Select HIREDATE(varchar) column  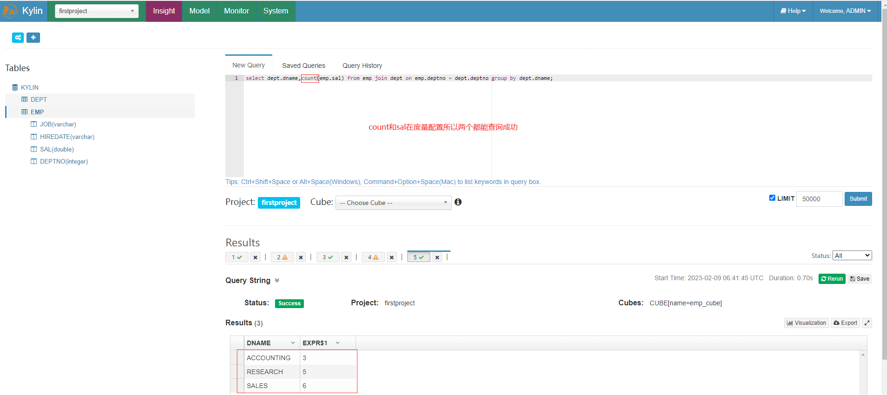67,137
